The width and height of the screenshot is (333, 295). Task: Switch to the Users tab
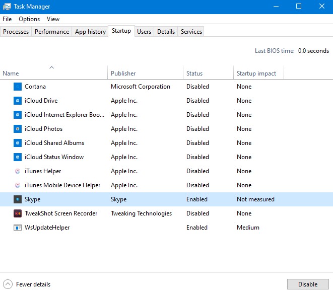tap(144, 32)
